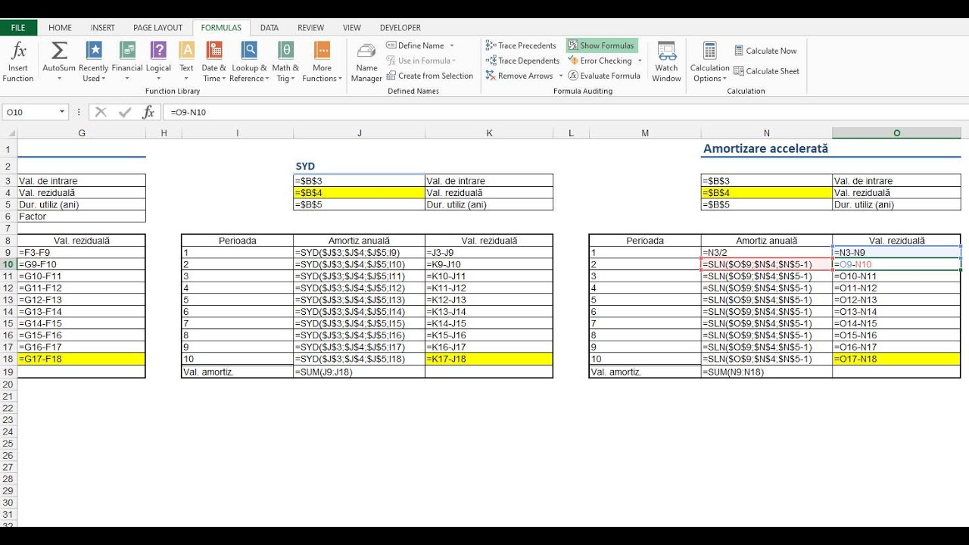969x545 pixels.
Task: Click Evaluate Formula
Action: (x=605, y=76)
